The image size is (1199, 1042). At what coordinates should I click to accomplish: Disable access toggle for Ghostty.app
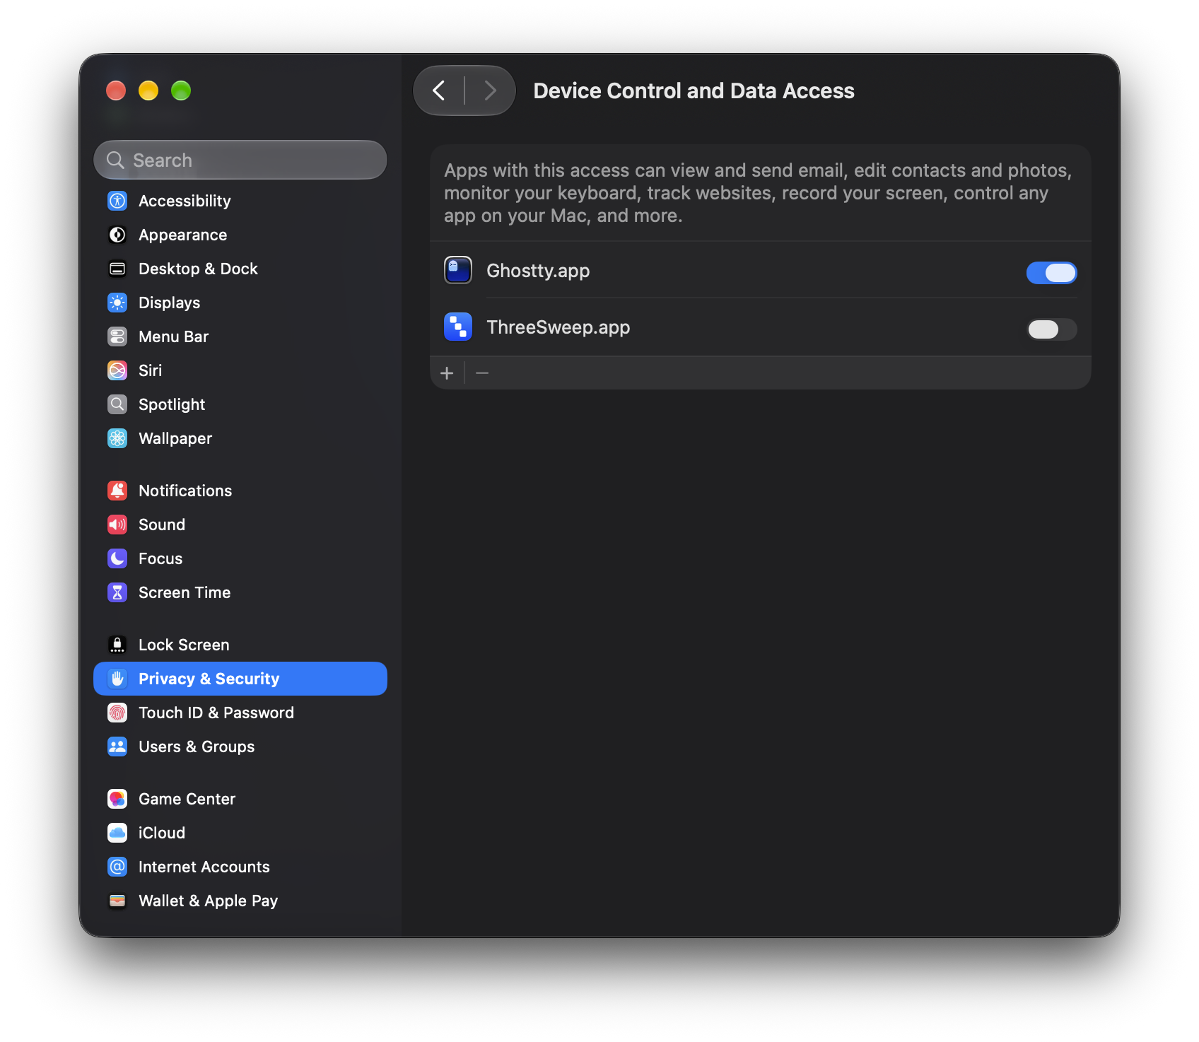pos(1051,272)
